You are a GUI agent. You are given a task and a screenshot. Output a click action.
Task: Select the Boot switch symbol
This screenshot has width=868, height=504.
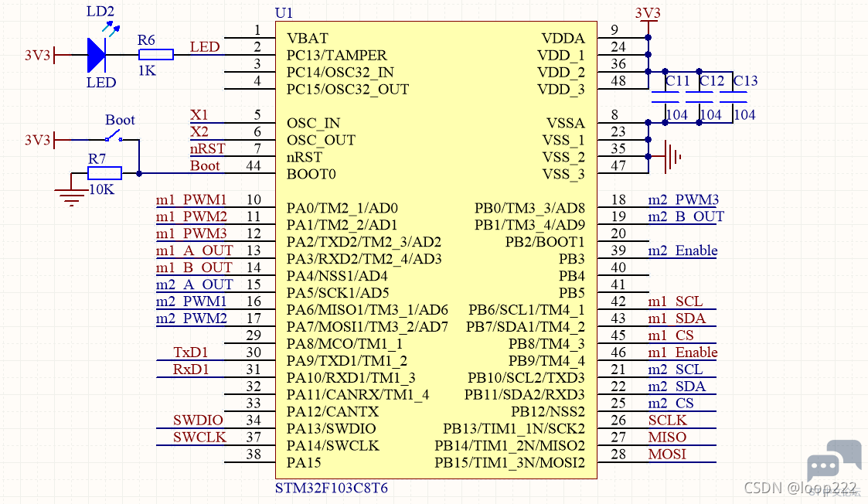coord(114,136)
